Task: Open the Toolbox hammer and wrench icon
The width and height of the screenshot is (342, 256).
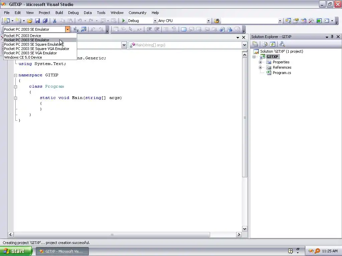Action: click(x=311, y=21)
